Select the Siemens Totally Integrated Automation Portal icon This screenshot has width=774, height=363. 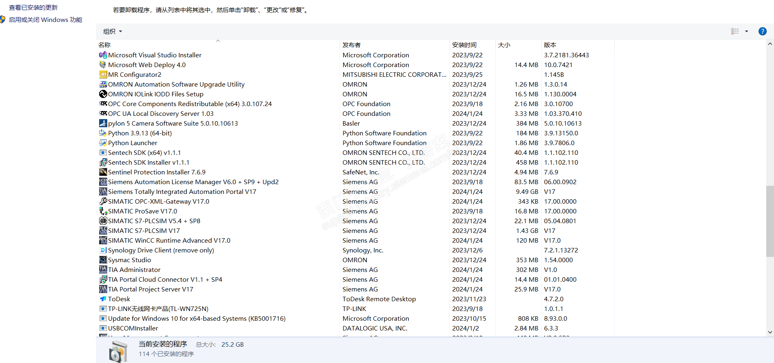[x=103, y=191]
